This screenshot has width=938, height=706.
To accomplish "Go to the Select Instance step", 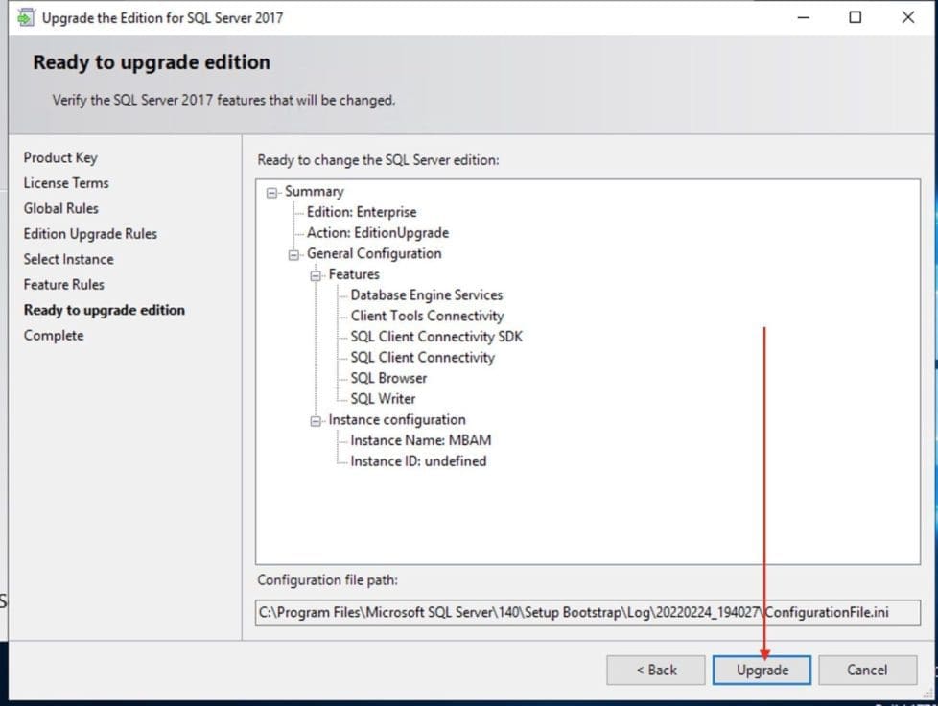I will (x=68, y=259).
